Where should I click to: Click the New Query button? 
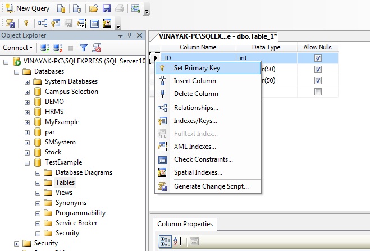tap(27, 8)
